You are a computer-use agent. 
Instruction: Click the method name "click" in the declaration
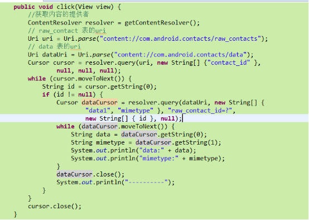pyautogui.click(x=66, y=7)
